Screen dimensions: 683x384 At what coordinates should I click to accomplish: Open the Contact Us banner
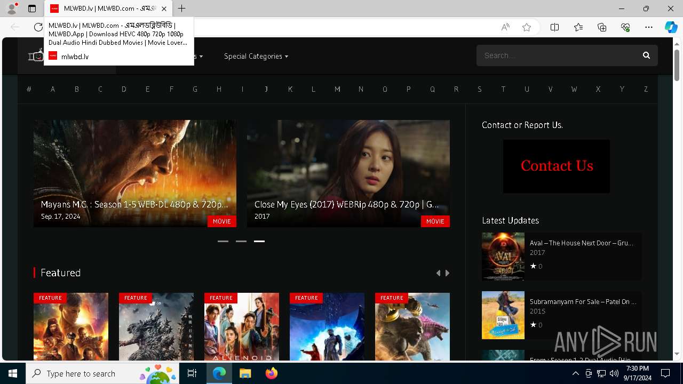point(557,166)
